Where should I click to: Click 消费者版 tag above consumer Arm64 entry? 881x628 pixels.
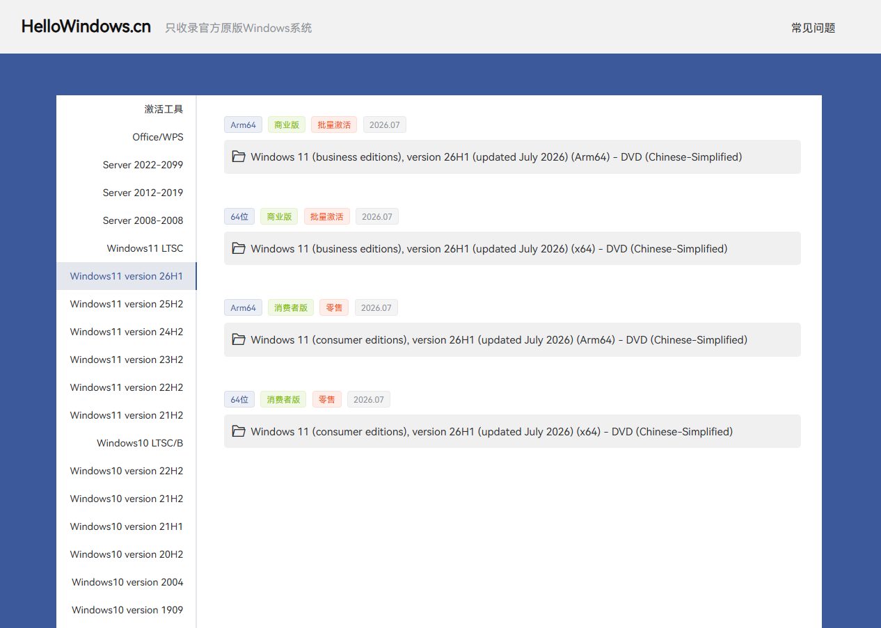[x=291, y=307]
